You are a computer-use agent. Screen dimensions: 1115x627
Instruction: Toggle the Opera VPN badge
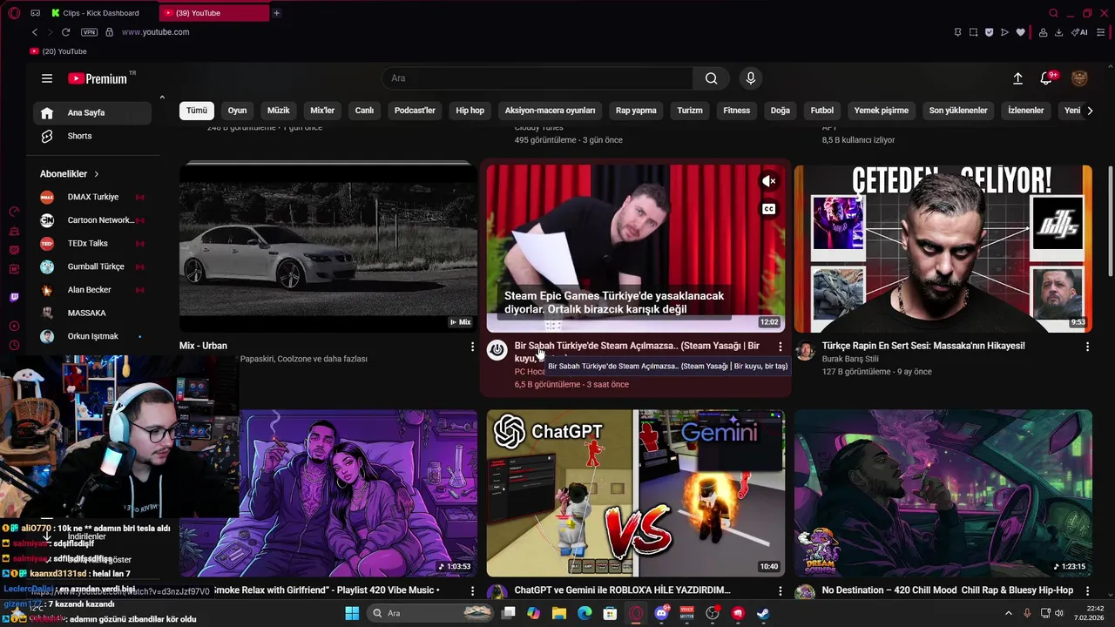[89, 32]
